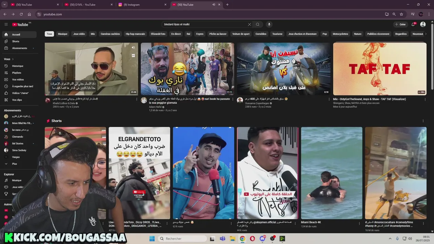Screen dimensions: 434x244
Task: Select the Hip-hop marocain chip
Action: [x=135, y=34]
